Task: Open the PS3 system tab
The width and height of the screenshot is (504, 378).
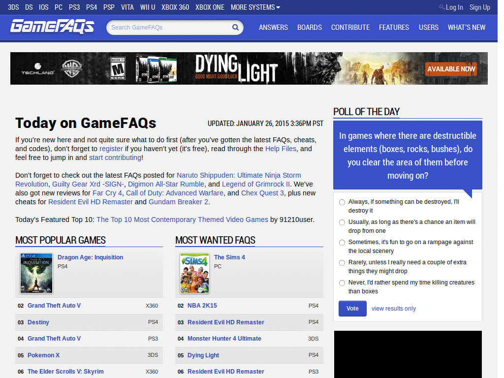Action: tap(74, 7)
